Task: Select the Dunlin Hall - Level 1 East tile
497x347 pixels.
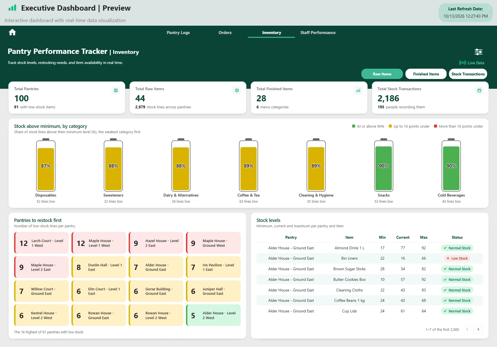Action: coord(99,267)
